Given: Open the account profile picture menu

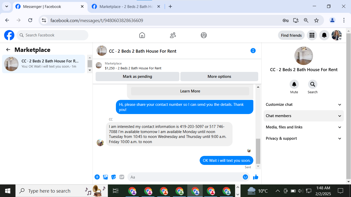Looking at the screenshot, I should [337, 35].
